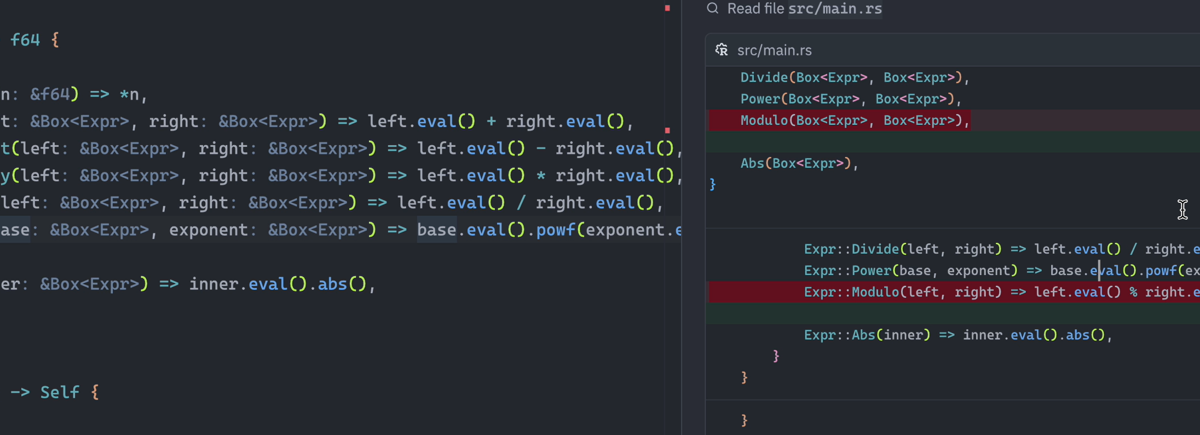Image resolution: width=1200 pixels, height=435 pixels.
Task: Click "inner.eval().abs()," in the left editor
Action: pos(282,284)
